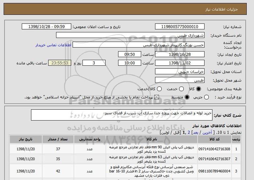Click the need date in row 2
Image resolution: width=254 pixels, height=180 pixels.
tap(26, 159)
